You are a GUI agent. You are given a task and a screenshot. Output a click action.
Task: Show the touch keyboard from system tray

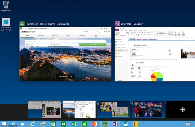click(x=188, y=124)
